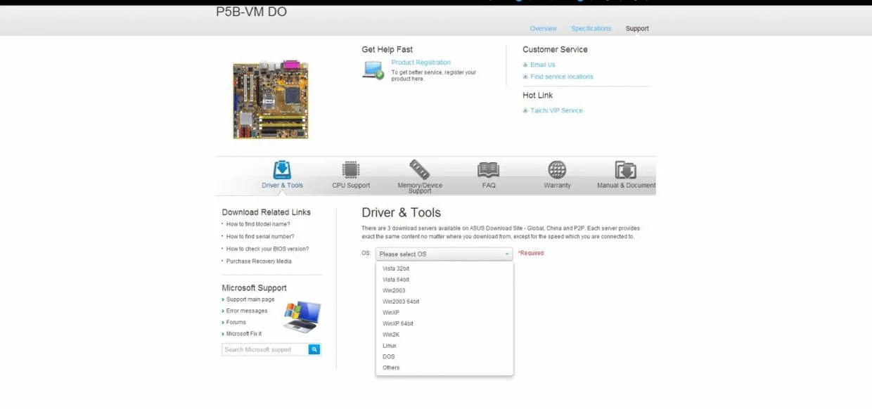
Task: Open the Taichi VIP Service link
Action: pos(556,110)
